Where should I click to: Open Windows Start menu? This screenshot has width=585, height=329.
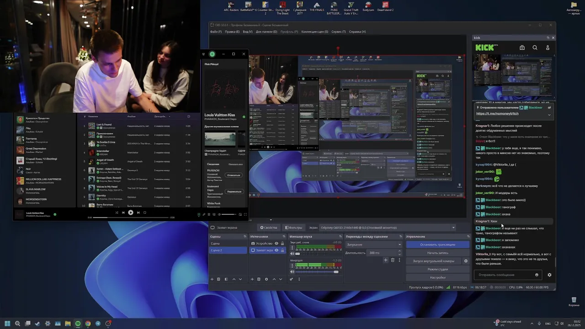coord(7,324)
